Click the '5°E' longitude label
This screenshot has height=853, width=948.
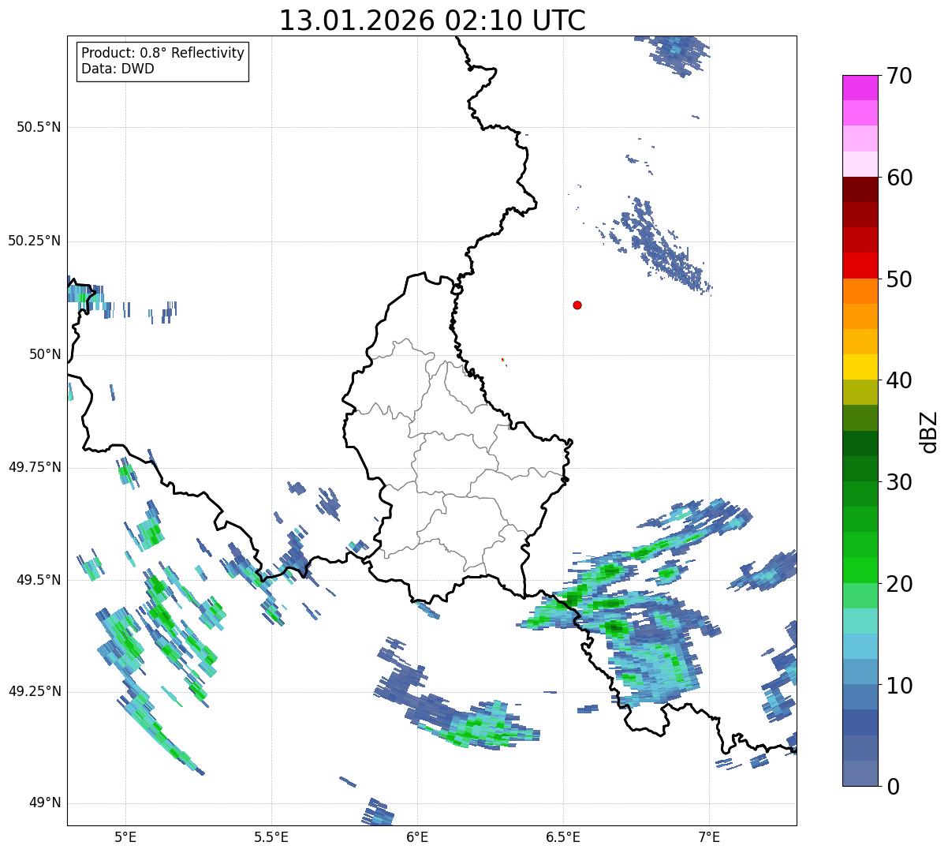(x=125, y=836)
